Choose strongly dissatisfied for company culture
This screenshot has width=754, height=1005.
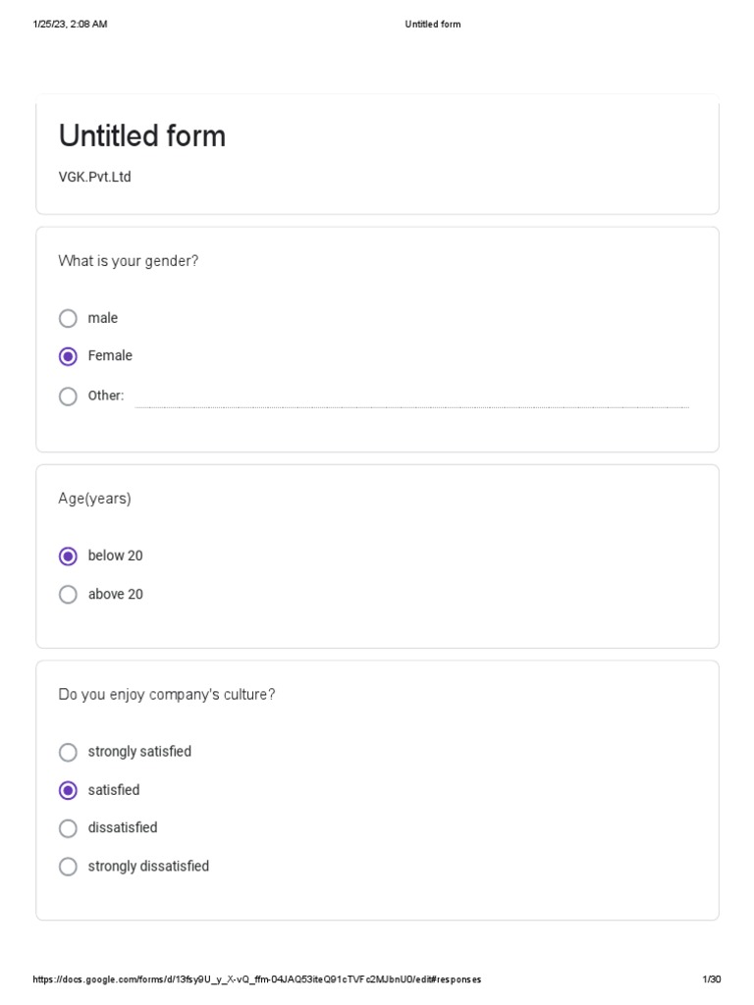68,867
